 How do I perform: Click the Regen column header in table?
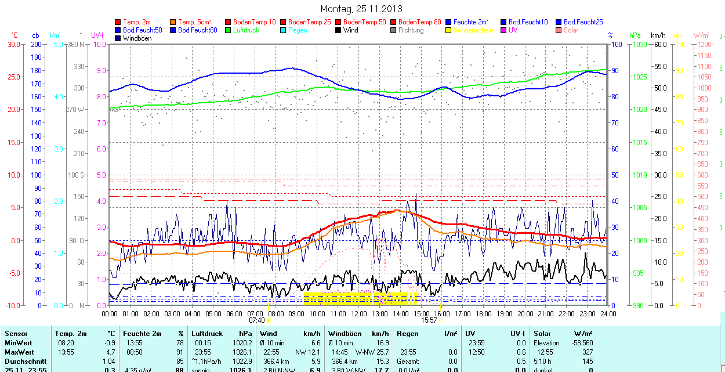[x=407, y=334]
